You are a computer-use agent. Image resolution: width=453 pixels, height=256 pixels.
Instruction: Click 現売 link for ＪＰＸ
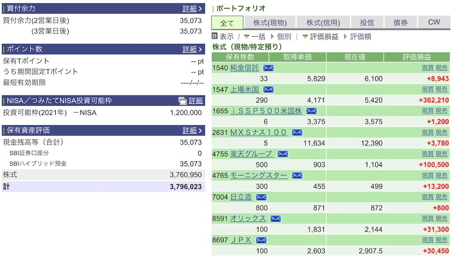click(x=441, y=240)
